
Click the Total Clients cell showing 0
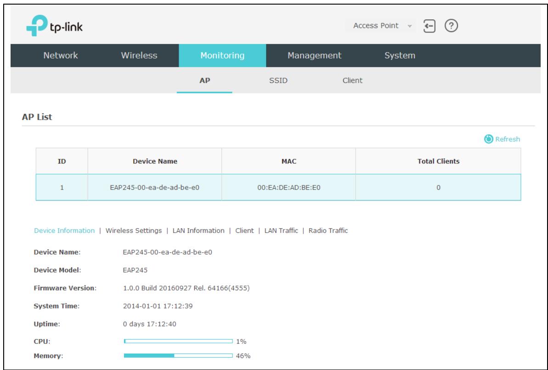[x=438, y=188]
